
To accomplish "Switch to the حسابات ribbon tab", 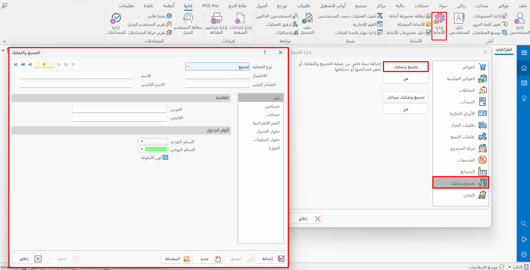I will [422, 6].
